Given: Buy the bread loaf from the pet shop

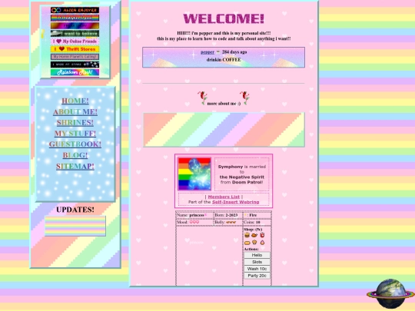Looking at the screenshot, I should (x=247, y=242).
